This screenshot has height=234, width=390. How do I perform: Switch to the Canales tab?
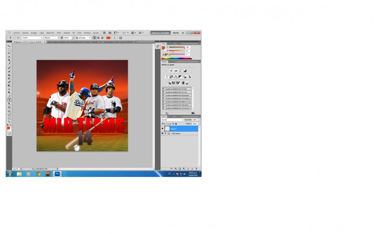tap(171, 117)
